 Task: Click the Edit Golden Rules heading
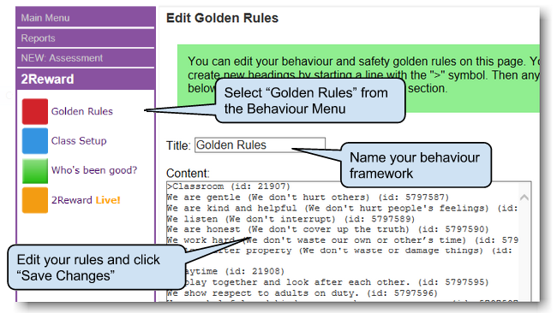coord(223,18)
